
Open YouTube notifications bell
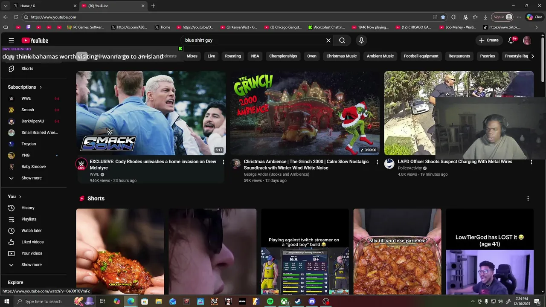(511, 41)
